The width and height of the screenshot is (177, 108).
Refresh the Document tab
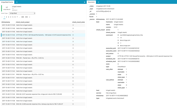point(99,2)
